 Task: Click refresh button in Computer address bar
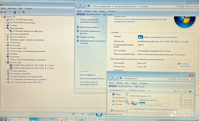172,79
